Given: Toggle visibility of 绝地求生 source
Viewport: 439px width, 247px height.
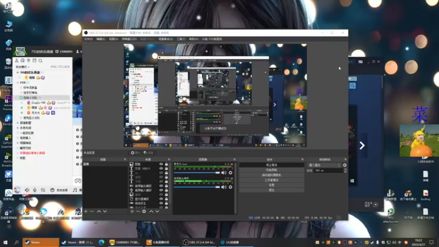Looking at the screenshot, I should pyautogui.click(x=161, y=203).
